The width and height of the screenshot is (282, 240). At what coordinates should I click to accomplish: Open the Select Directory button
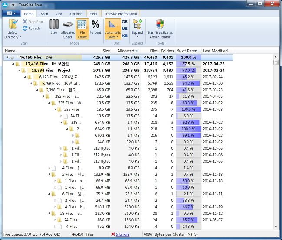pyautogui.click(x=13, y=29)
